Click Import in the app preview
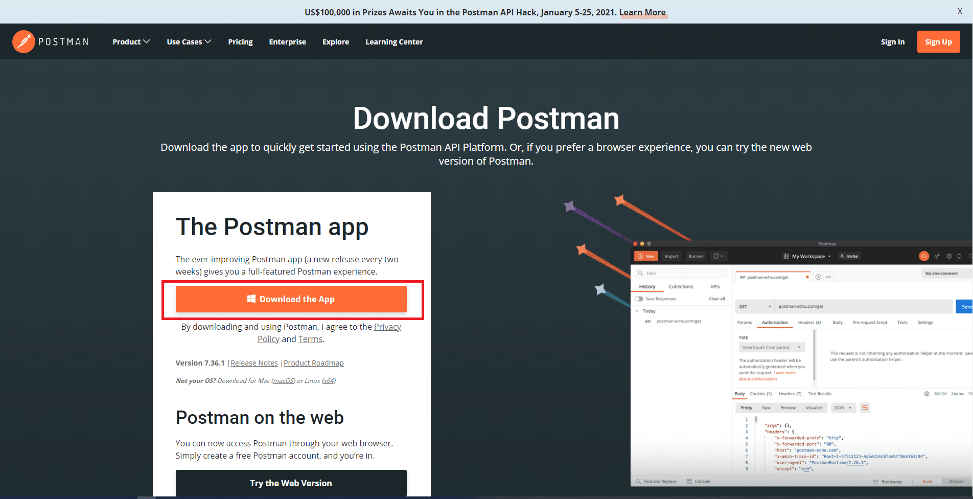 [x=671, y=256]
